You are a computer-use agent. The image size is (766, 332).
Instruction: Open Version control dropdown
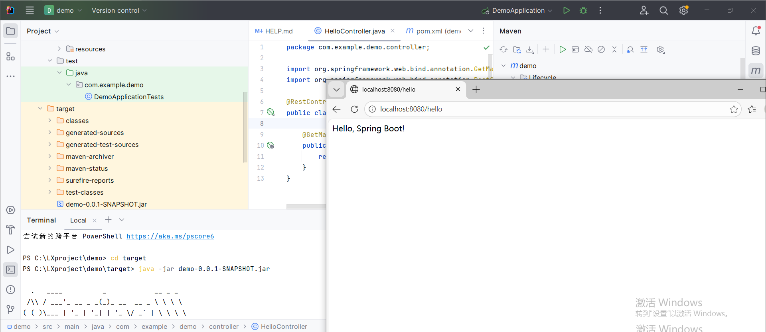[x=119, y=10]
